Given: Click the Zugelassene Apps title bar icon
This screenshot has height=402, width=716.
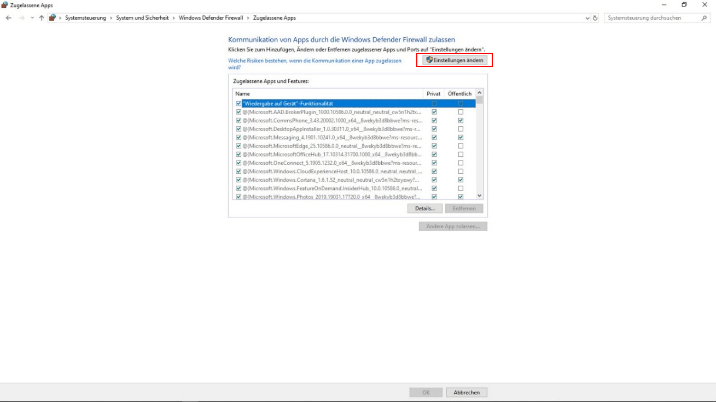Looking at the screenshot, I should click(x=5, y=5).
